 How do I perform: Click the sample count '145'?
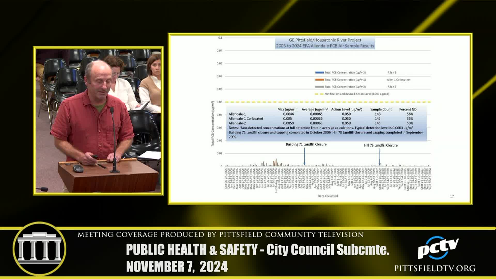[378, 123]
